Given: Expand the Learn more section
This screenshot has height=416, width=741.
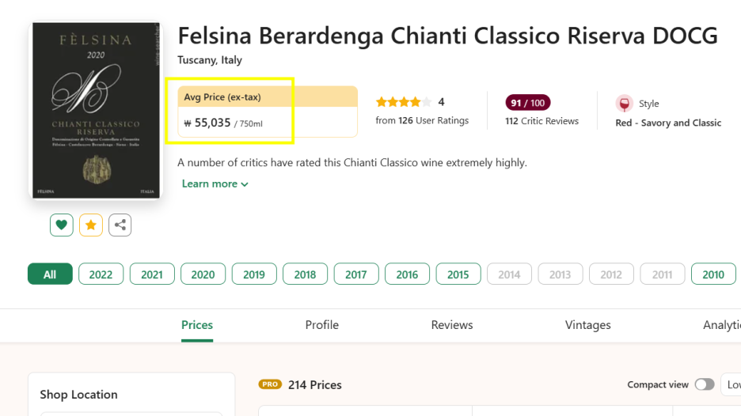Looking at the screenshot, I should tap(215, 183).
